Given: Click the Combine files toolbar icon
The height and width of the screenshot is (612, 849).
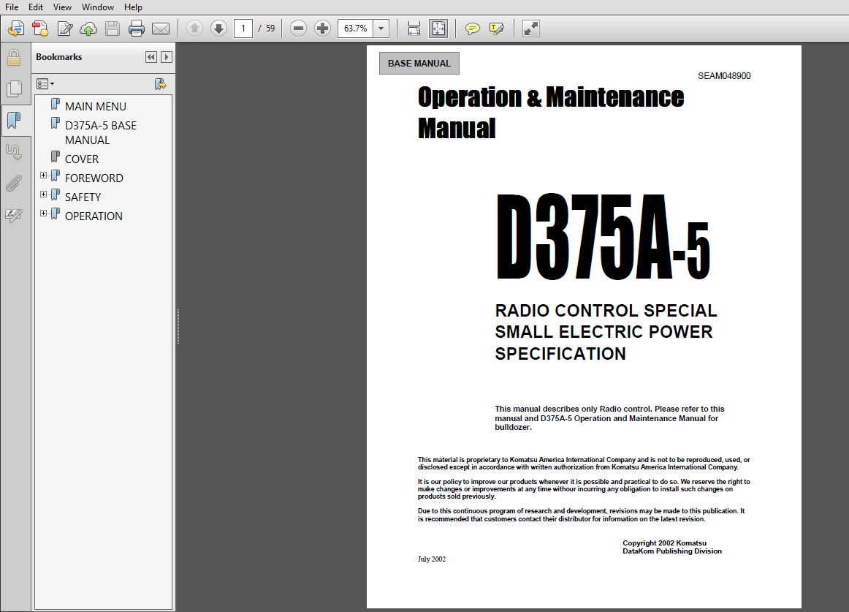Looking at the screenshot, I should [x=40, y=29].
